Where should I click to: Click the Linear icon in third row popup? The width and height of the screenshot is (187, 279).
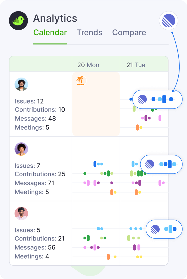(x=155, y=229)
